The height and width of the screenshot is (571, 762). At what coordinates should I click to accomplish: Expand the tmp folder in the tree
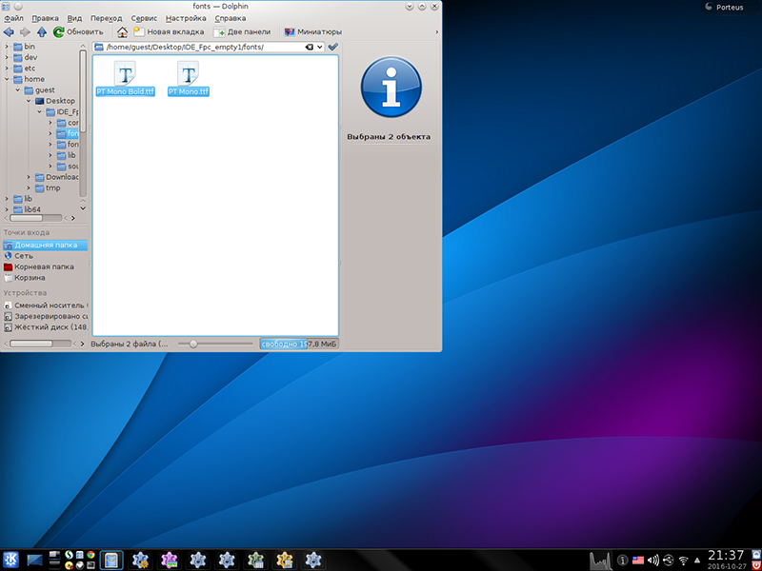point(29,187)
